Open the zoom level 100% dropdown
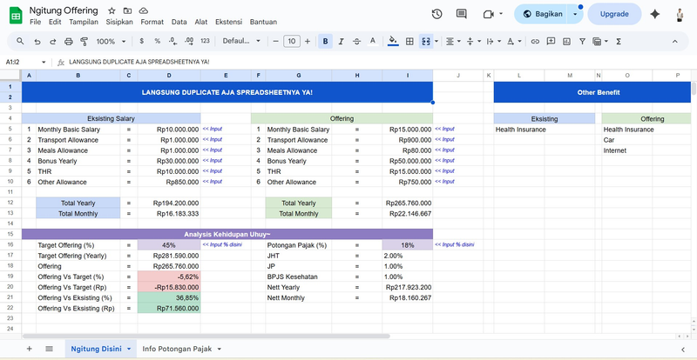697x360 pixels. (x=111, y=41)
